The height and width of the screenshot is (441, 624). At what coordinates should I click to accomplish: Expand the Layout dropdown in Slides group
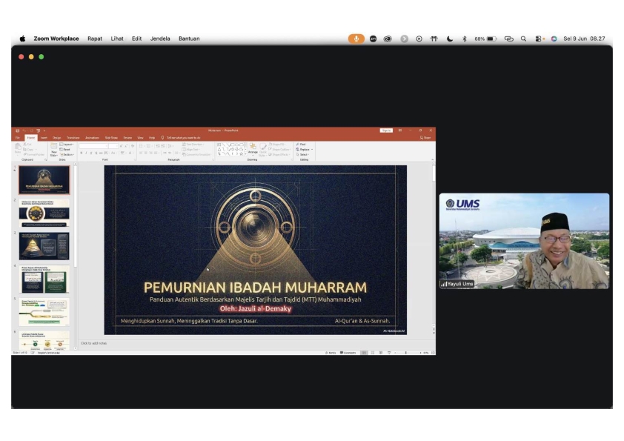[x=67, y=145]
